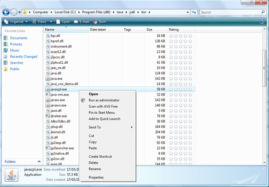Screen dimensions: 269x187
Task: Choose Create Shortcut from context menu
Action: tap(108, 157)
